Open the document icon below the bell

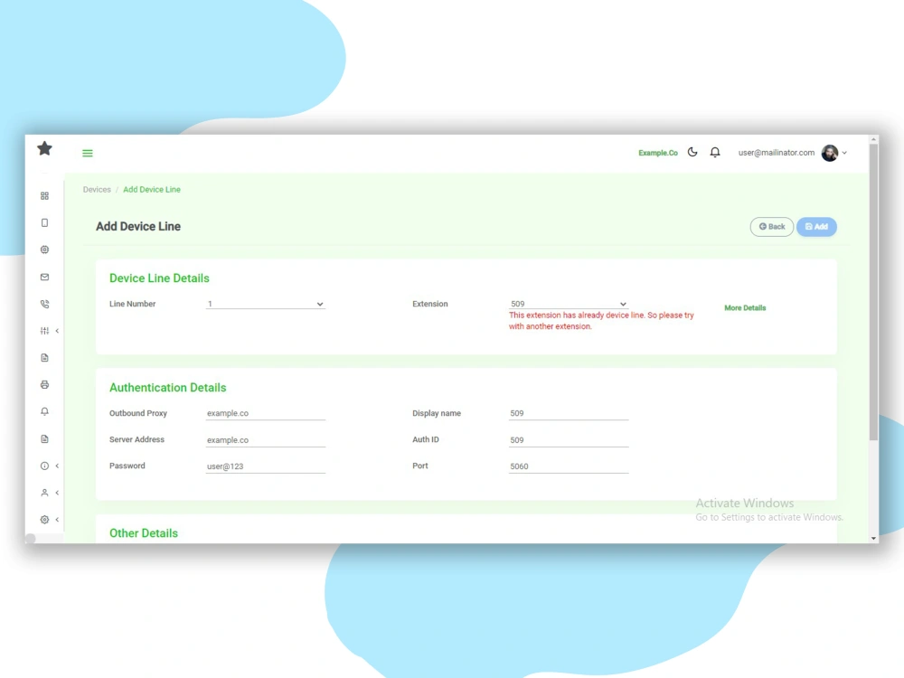click(x=44, y=438)
